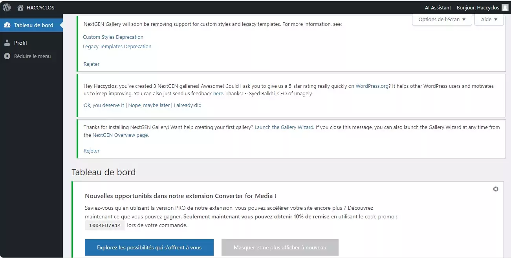The height and width of the screenshot is (258, 511).
Task: Open the WordPress logo menu
Action: pos(7,7)
